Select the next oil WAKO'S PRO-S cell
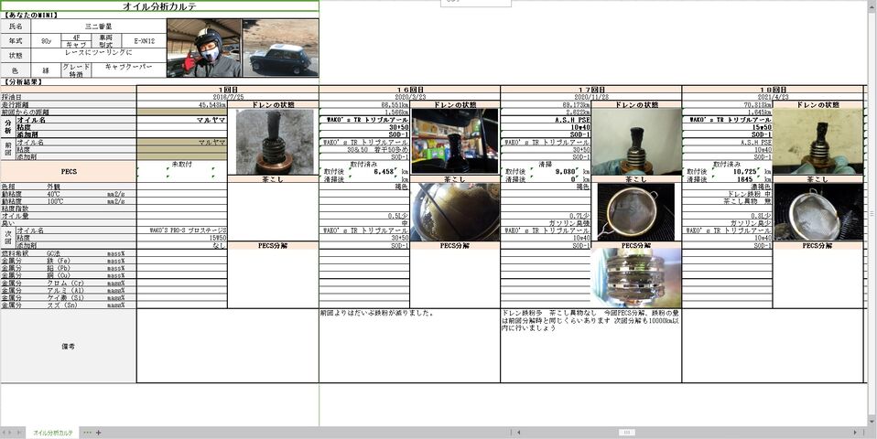 (x=182, y=230)
